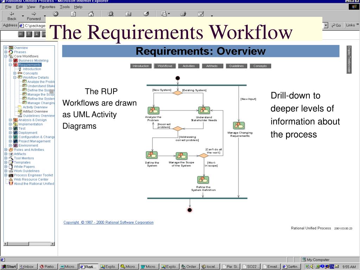This screenshot has width=360, height=270.
Task: Expand the Templates tree node
Action: coord(6,162)
